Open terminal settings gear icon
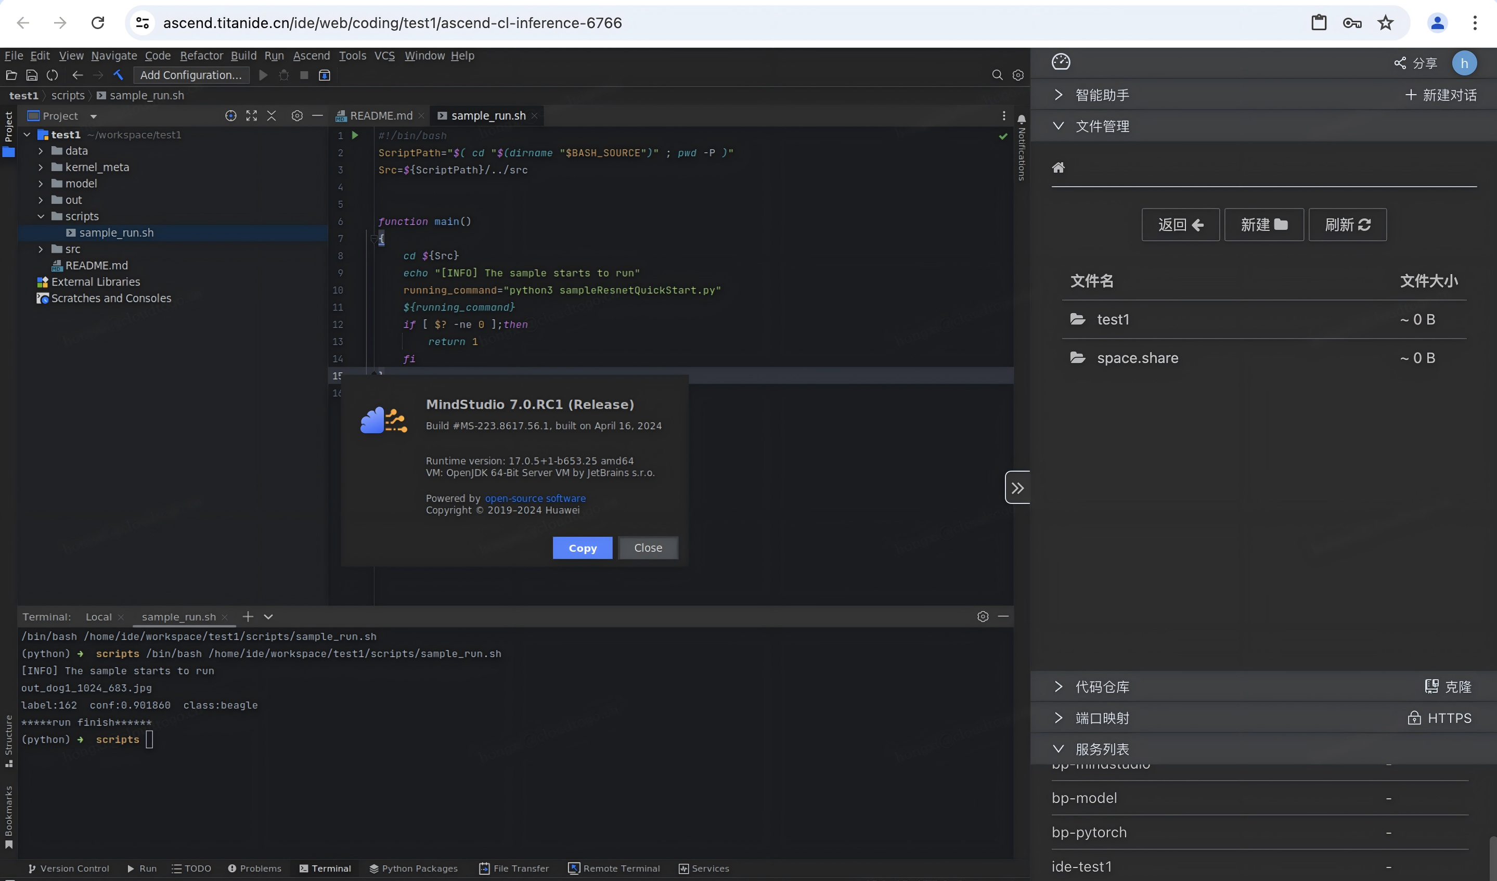This screenshot has height=881, width=1497. [x=983, y=617]
